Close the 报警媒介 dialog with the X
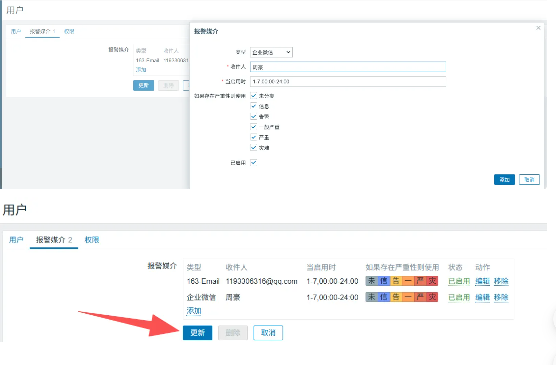Image resolution: width=556 pixels, height=365 pixels. pyautogui.click(x=538, y=28)
